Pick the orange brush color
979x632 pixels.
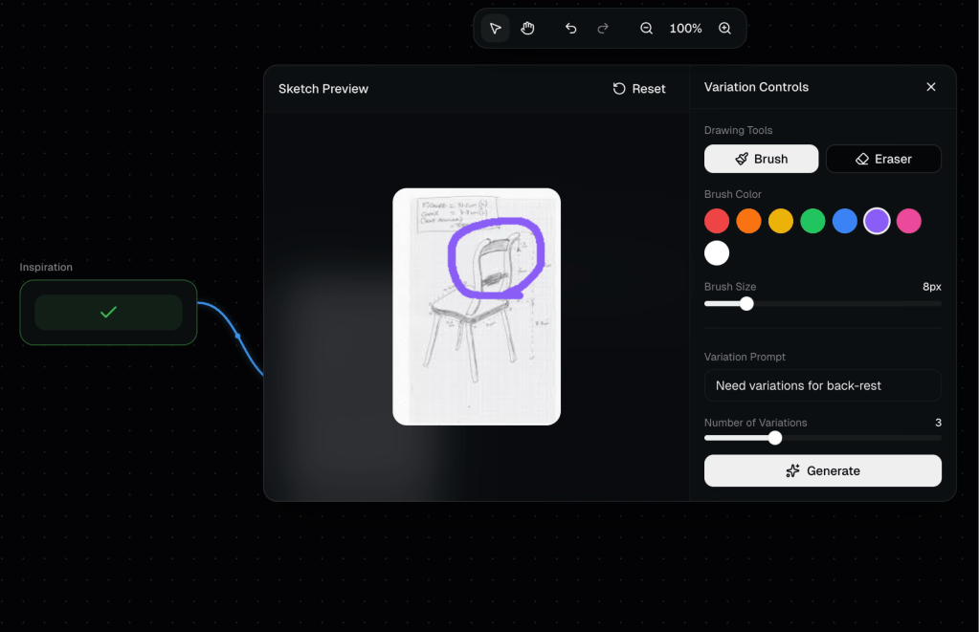click(x=749, y=222)
